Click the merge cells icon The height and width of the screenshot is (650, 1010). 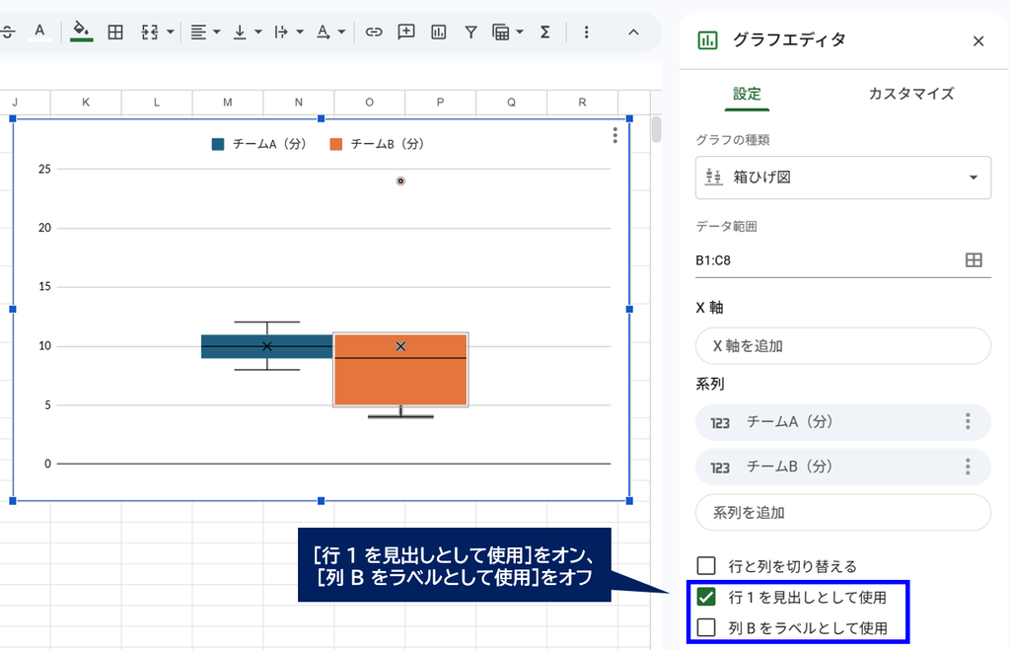click(150, 32)
